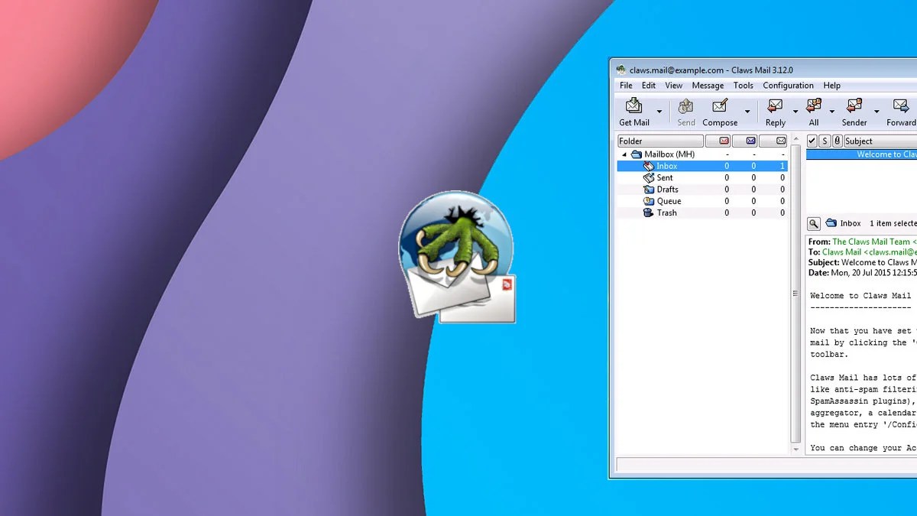Click the Date line in message header
Screen dimensions: 917x516
[x=862, y=273]
